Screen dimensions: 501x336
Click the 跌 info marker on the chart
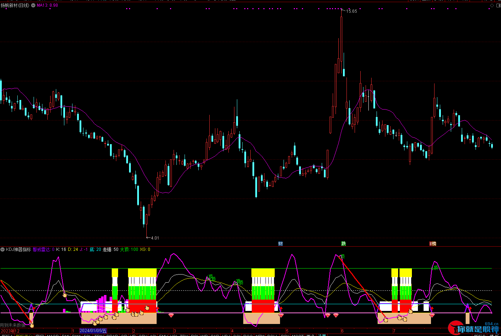(343, 244)
